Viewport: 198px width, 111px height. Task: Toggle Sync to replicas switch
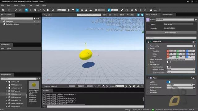[x=169, y=67]
